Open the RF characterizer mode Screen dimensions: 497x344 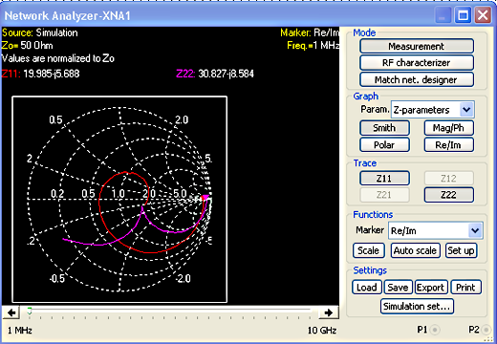click(x=417, y=63)
